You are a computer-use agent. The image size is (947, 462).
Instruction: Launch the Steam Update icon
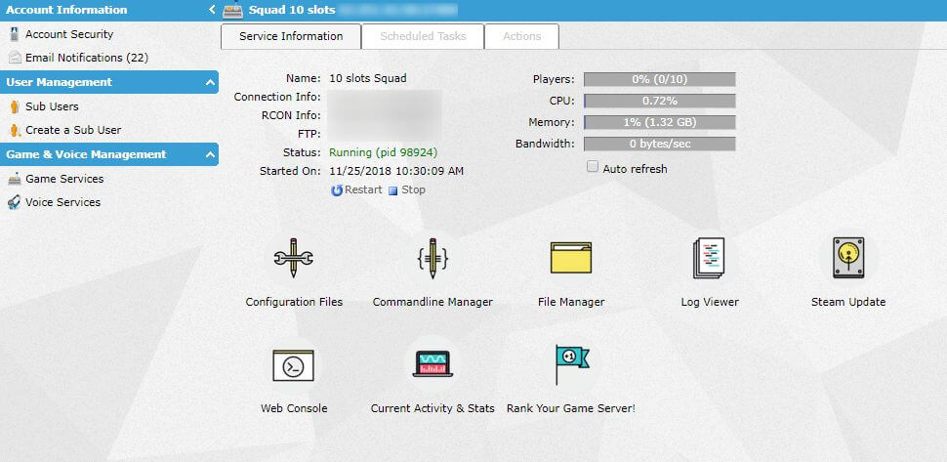[x=848, y=259]
